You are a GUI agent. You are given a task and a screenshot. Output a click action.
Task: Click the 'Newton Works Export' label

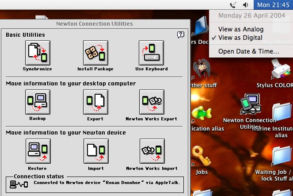point(151,119)
